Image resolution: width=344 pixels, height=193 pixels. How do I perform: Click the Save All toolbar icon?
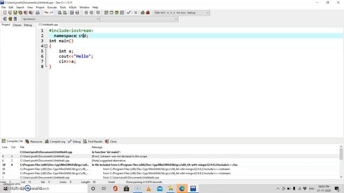20,13
